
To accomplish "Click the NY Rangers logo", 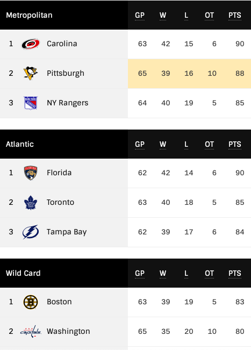I will tap(31, 103).
